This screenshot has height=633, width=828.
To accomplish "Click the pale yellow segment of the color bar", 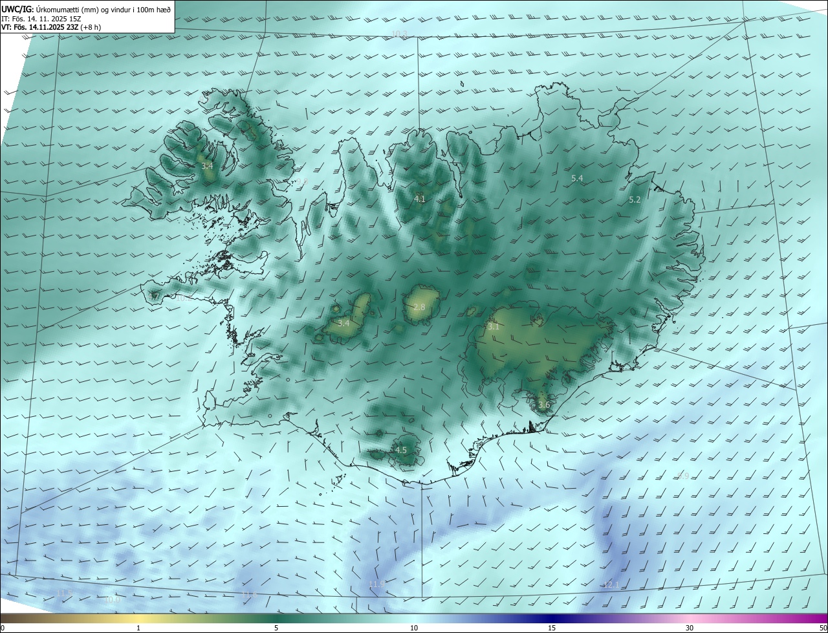I will [138, 618].
